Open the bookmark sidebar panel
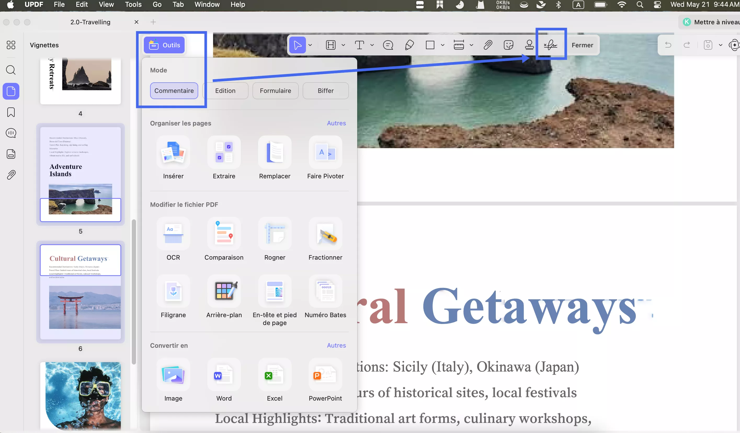Image resolution: width=740 pixels, height=433 pixels. (x=11, y=112)
